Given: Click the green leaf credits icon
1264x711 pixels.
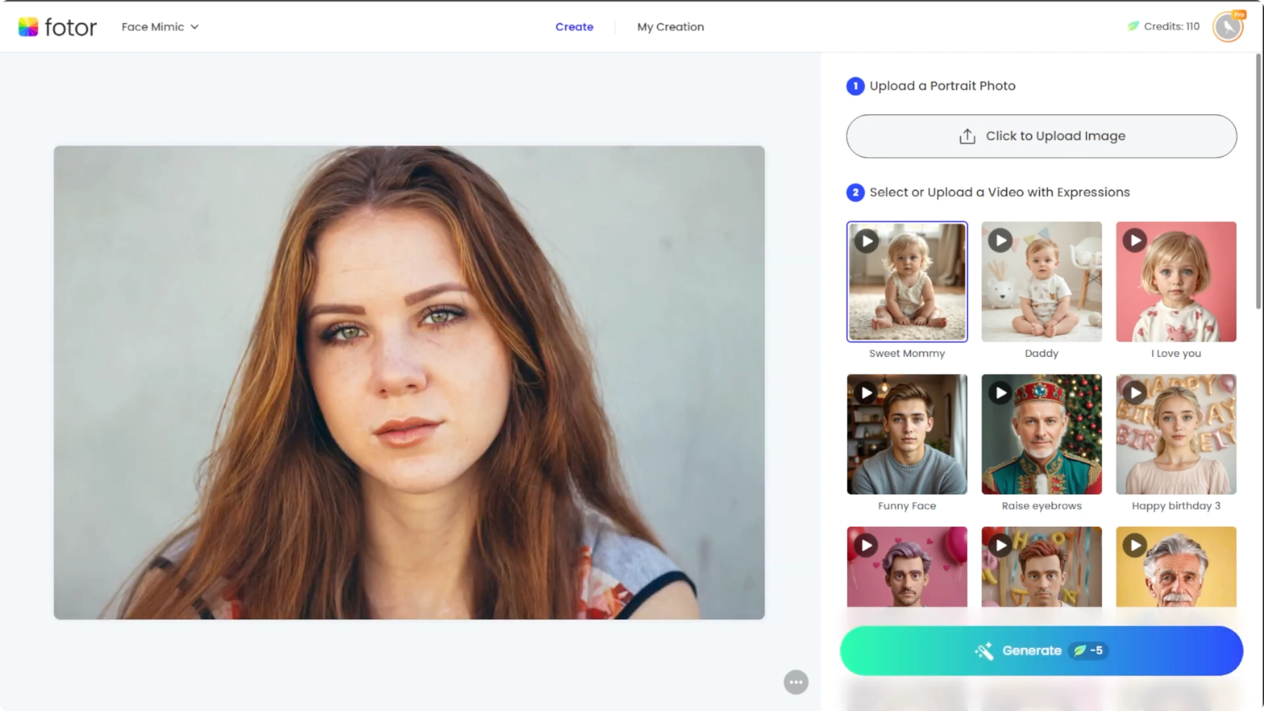Looking at the screenshot, I should pos(1133,26).
